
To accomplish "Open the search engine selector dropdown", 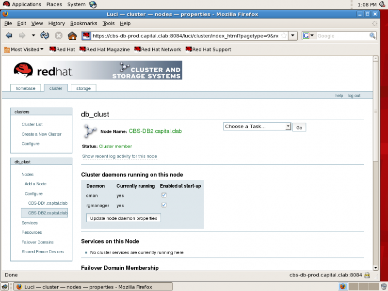I will tap(308, 36).
